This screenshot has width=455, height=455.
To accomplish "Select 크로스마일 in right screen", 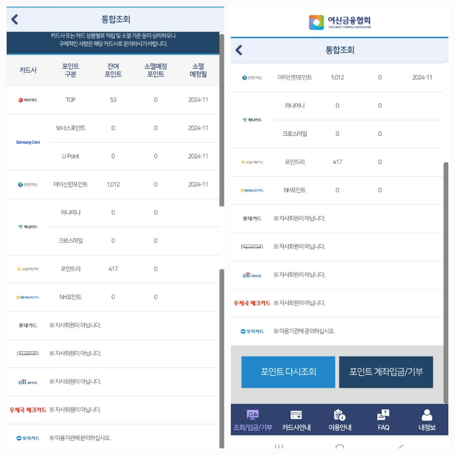I will (x=294, y=134).
